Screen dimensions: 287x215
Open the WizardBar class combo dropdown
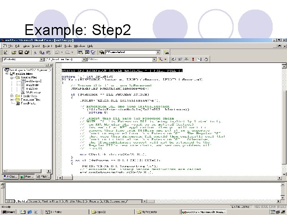coord(41,59)
